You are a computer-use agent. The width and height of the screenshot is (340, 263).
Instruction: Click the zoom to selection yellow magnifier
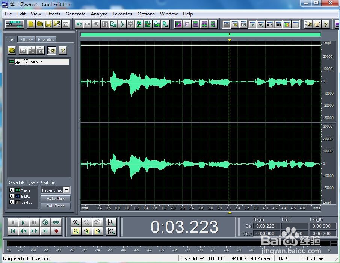point(76,231)
